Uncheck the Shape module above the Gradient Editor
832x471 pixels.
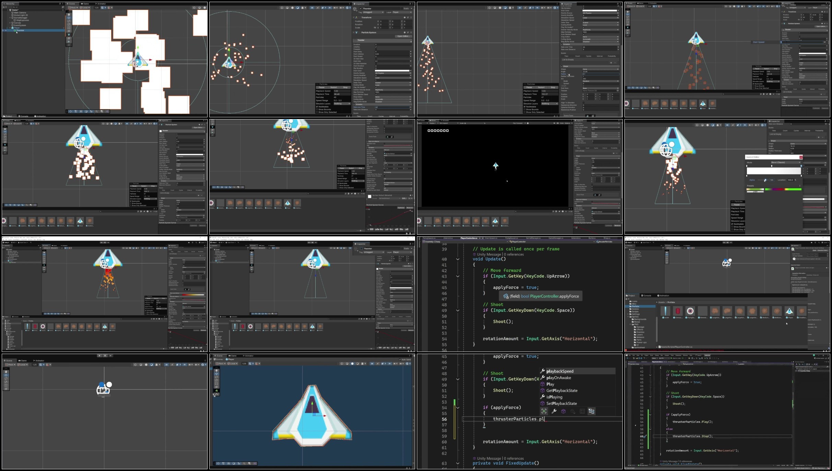pyautogui.click(x=770, y=141)
